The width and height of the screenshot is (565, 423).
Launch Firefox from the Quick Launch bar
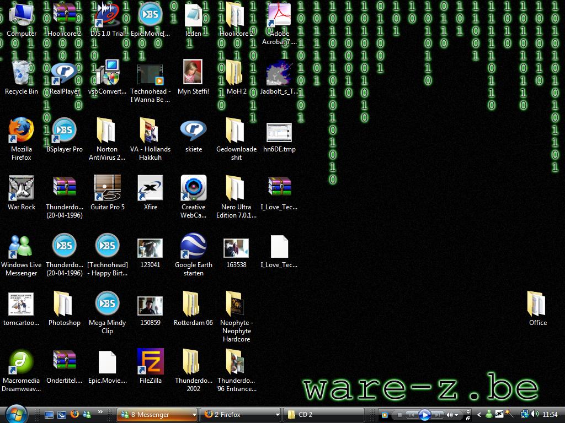(74, 414)
